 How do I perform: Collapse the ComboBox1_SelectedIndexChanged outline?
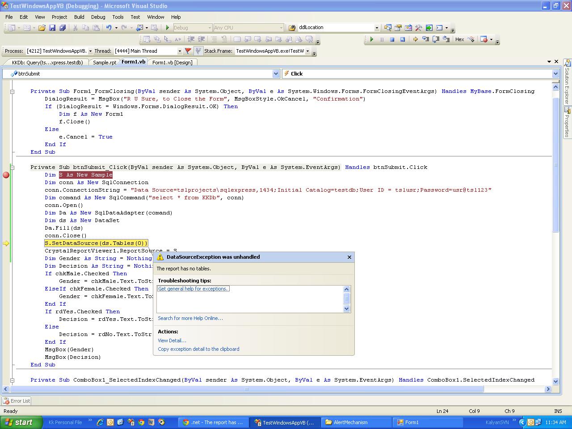[x=13, y=380]
